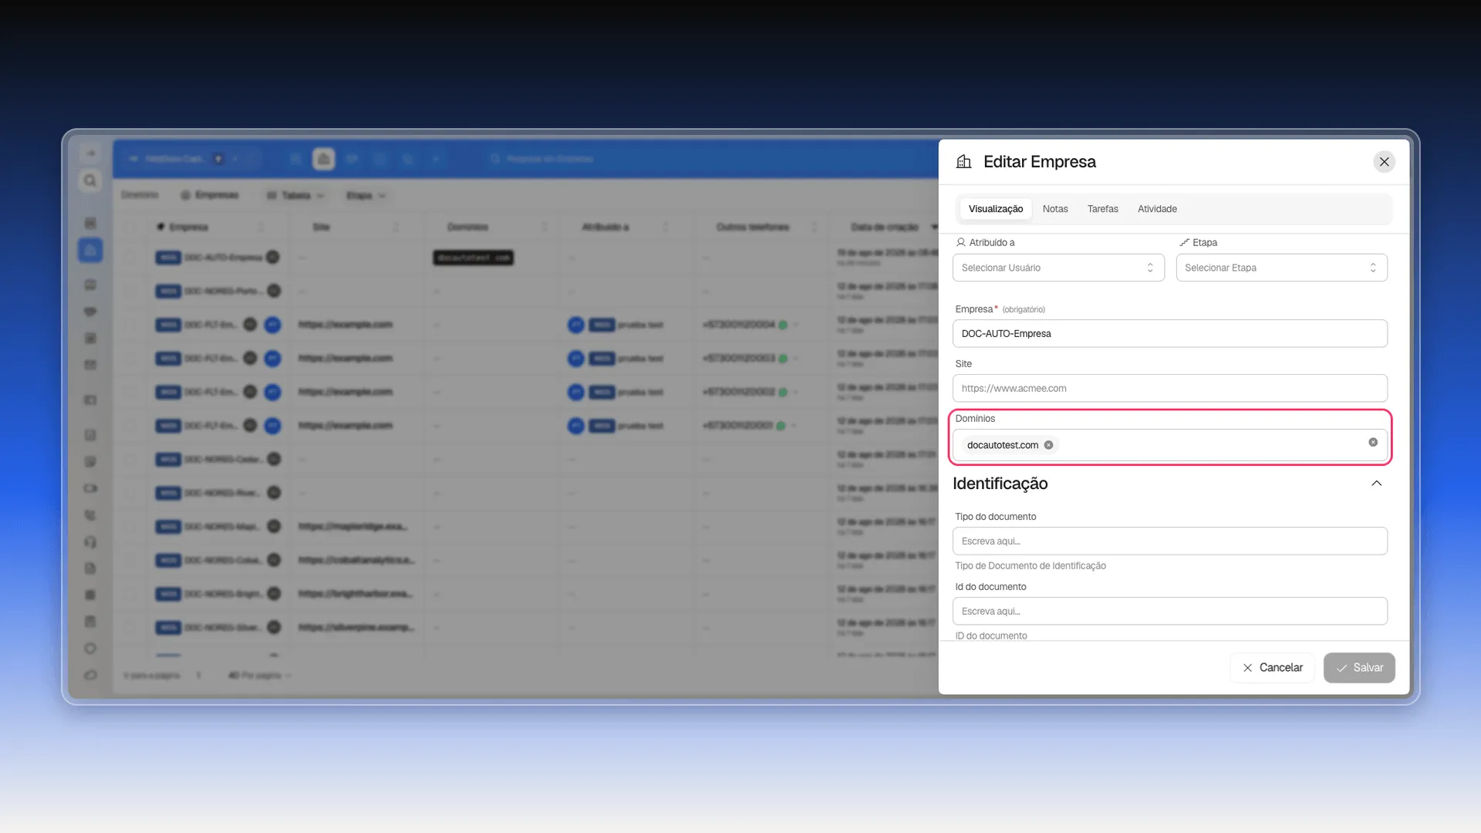Click the active building icon in top toolbar
The image size is (1481, 833).
click(323, 159)
